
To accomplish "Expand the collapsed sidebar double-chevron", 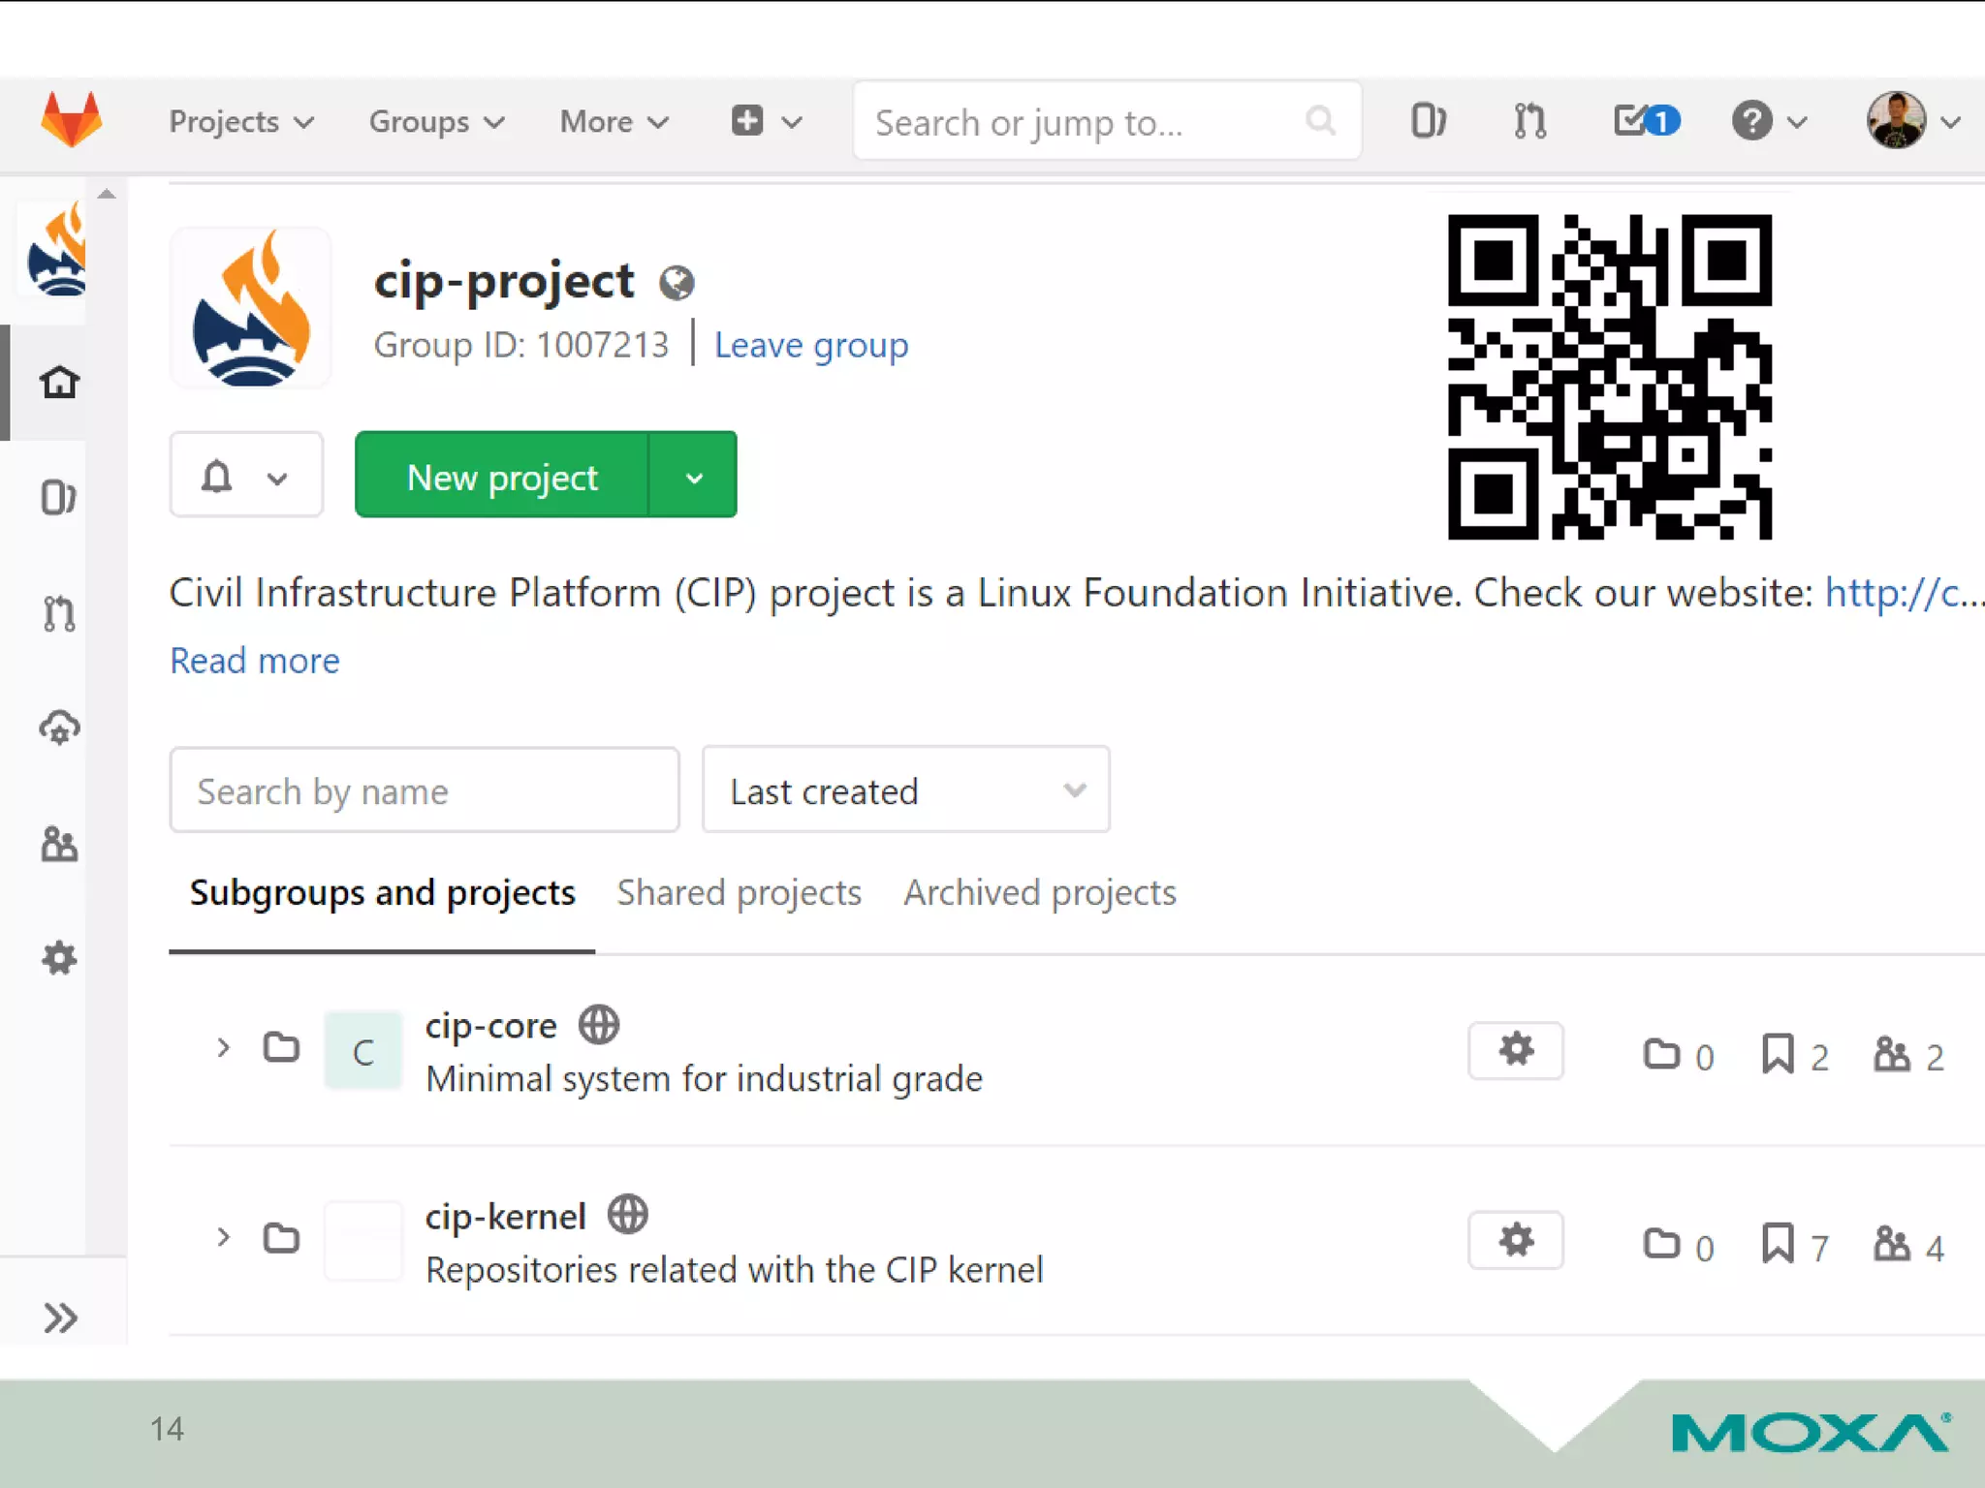I will [60, 1317].
